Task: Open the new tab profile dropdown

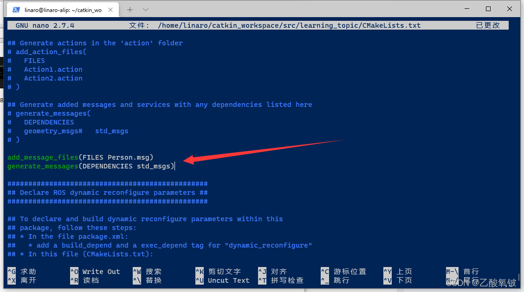Action: click(x=145, y=10)
